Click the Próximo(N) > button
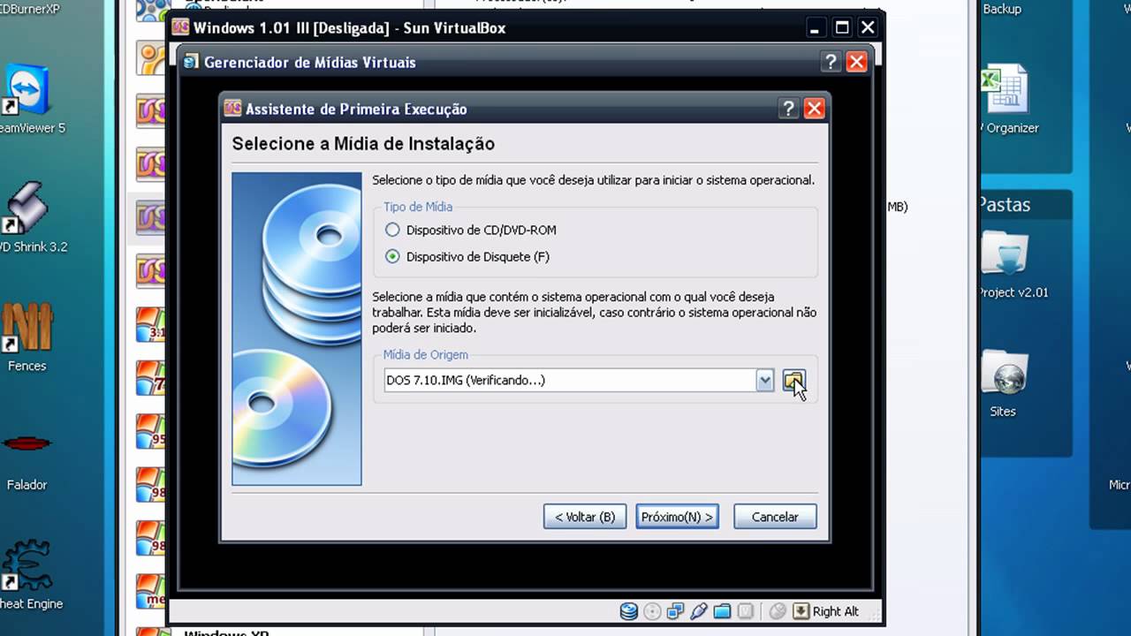Image resolution: width=1131 pixels, height=636 pixels. 677,517
